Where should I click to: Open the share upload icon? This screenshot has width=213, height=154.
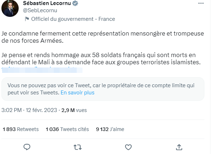click(179, 147)
